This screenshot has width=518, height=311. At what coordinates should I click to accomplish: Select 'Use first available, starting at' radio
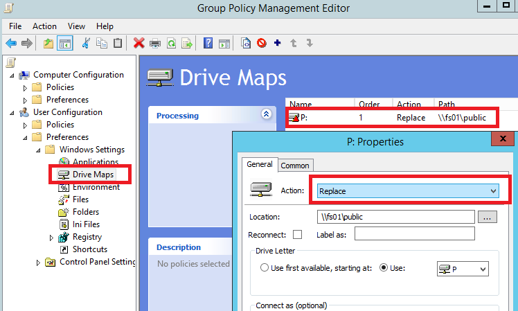265,268
